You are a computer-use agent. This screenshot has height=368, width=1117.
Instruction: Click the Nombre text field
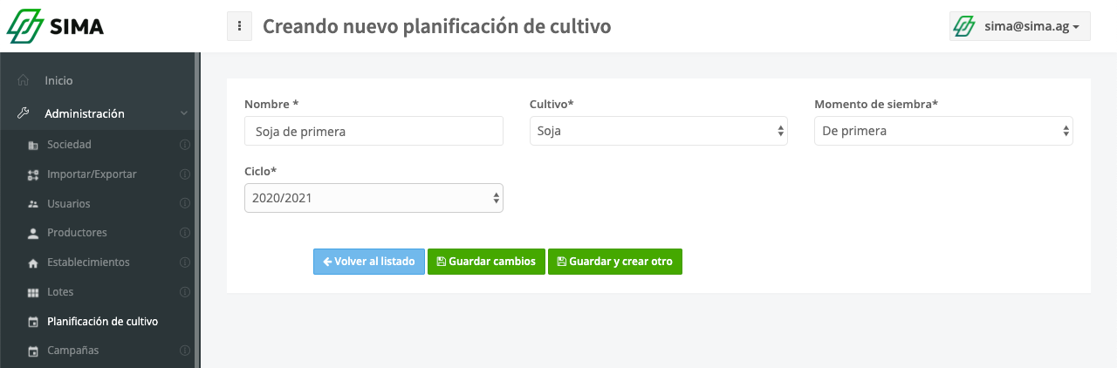click(373, 131)
